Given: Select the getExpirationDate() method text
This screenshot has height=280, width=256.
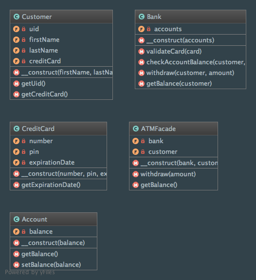Looking at the screenshot, I should [51, 185].
